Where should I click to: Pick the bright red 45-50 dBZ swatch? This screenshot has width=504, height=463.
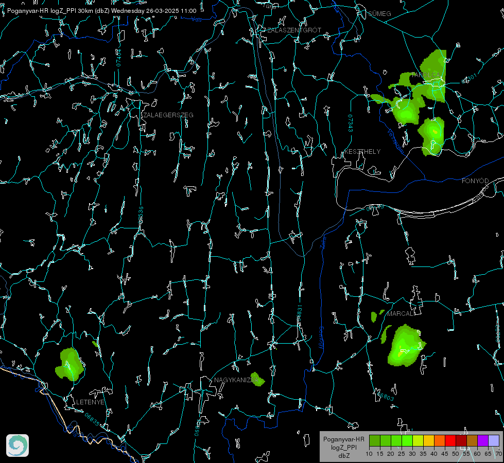(450, 440)
